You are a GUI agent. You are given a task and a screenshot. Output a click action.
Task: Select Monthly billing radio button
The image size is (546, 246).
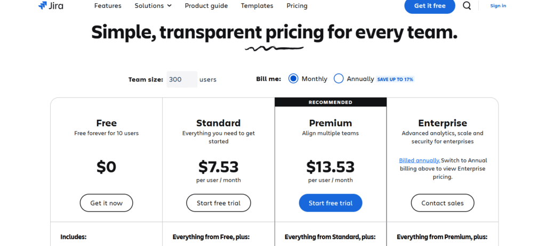click(293, 79)
